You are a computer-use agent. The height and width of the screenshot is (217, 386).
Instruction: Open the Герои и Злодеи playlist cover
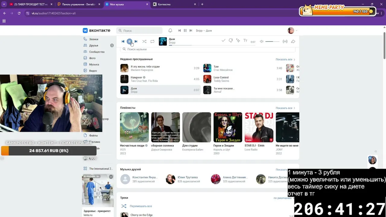click(228, 127)
